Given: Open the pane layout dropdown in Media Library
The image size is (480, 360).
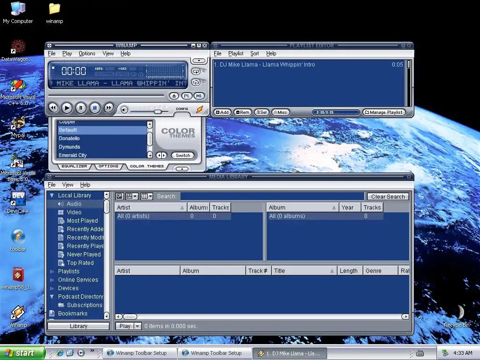Looking at the screenshot, I should pyautogui.click(x=132, y=196).
